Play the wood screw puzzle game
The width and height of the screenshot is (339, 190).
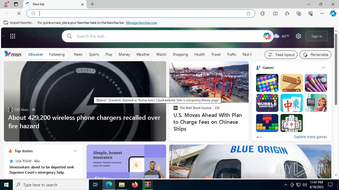[292, 83]
